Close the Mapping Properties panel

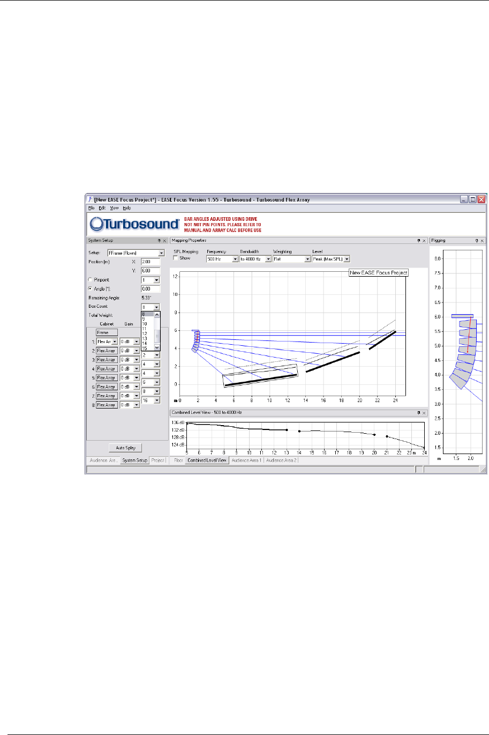pos(424,241)
